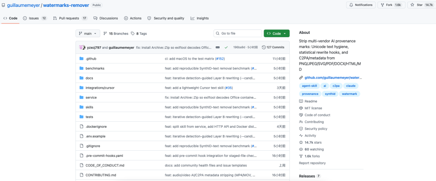Click the tests folder icon
436x181 pixels.
point(82,117)
